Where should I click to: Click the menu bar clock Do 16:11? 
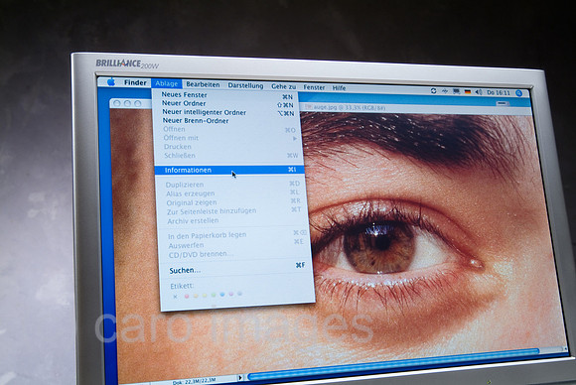pyautogui.click(x=499, y=93)
